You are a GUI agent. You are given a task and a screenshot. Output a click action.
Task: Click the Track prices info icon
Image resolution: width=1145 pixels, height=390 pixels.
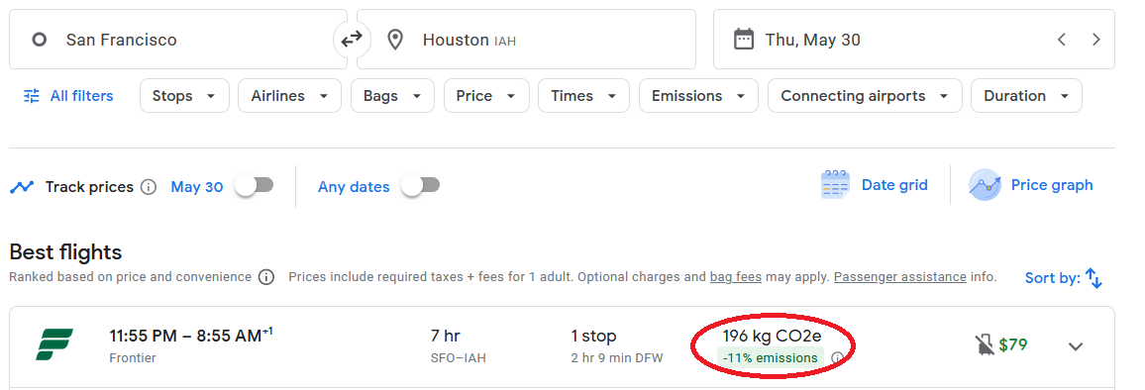point(149,187)
